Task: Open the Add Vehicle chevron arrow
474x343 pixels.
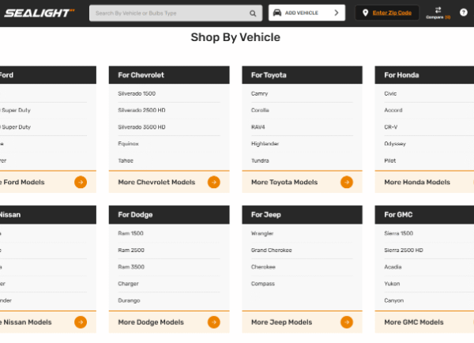Action: (337, 13)
